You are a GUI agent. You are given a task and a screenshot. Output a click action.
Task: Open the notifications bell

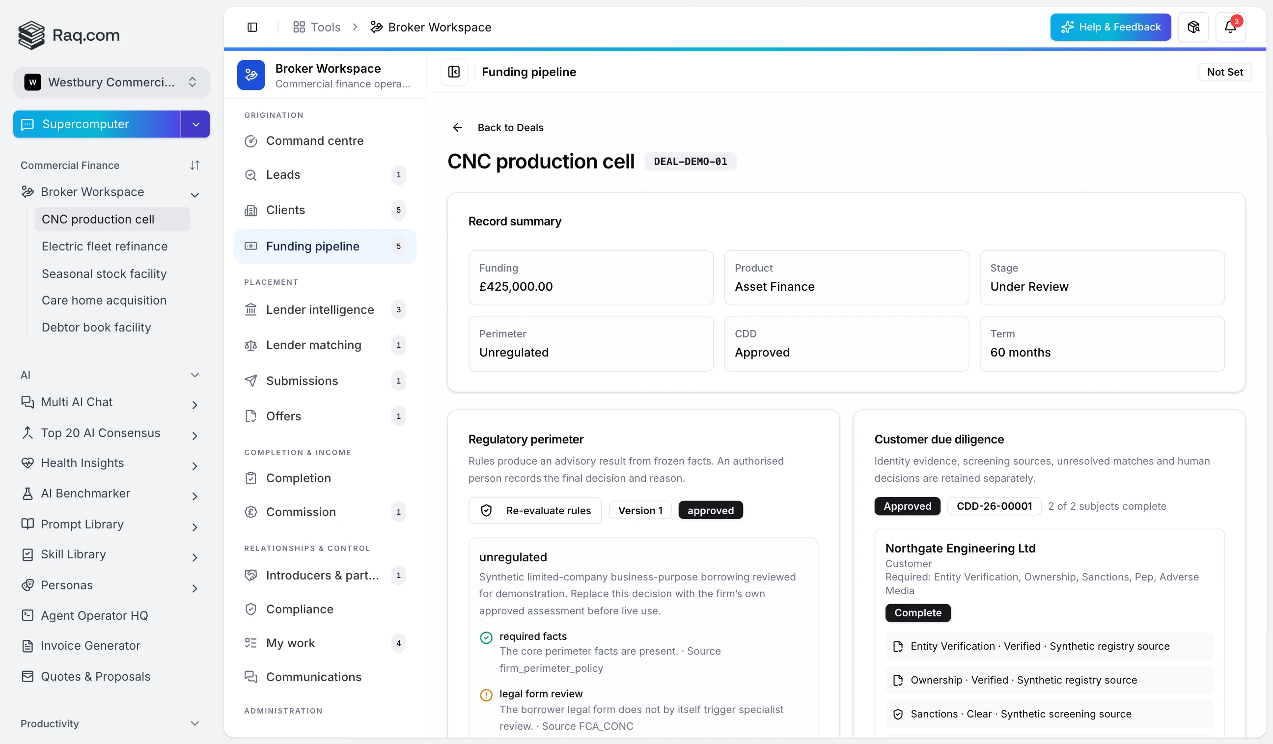1230,28
